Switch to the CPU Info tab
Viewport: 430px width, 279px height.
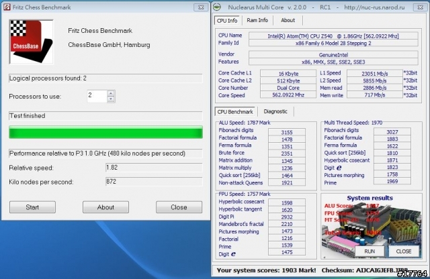click(227, 21)
